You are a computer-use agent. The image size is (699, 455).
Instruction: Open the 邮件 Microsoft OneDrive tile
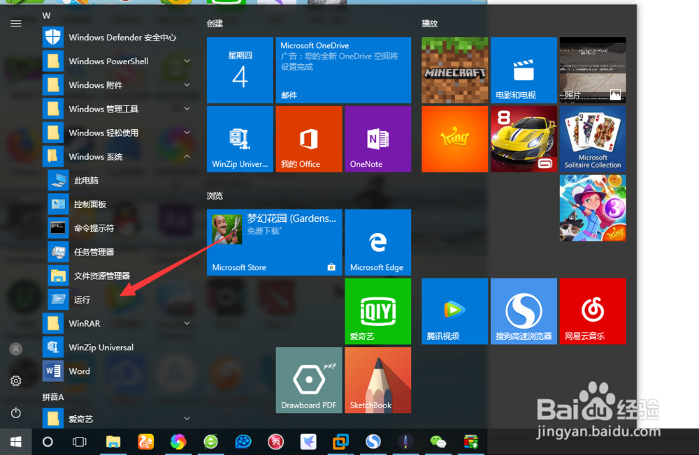pyautogui.click(x=343, y=70)
